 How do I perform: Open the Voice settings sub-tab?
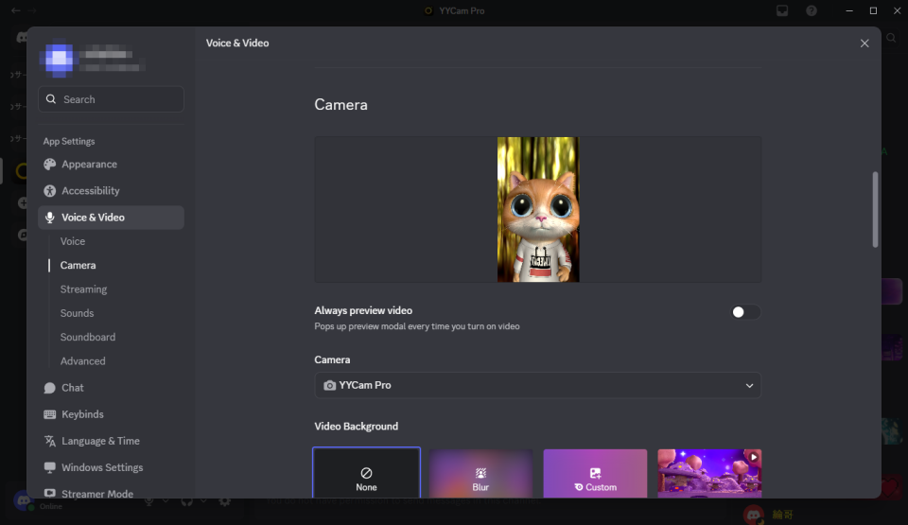[73, 241]
